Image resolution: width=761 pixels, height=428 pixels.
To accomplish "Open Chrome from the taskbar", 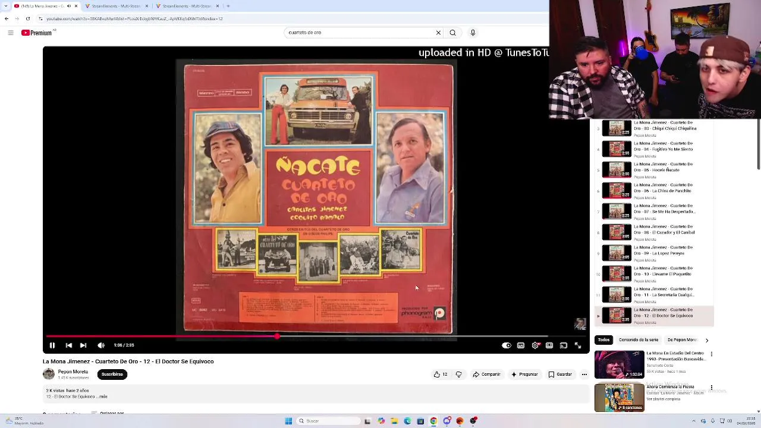I will (x=433, y=421).
